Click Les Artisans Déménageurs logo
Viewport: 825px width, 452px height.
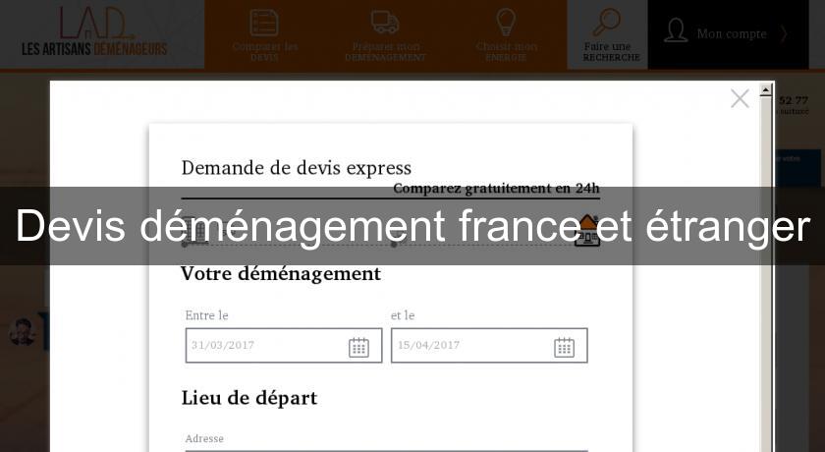(95, 31)
